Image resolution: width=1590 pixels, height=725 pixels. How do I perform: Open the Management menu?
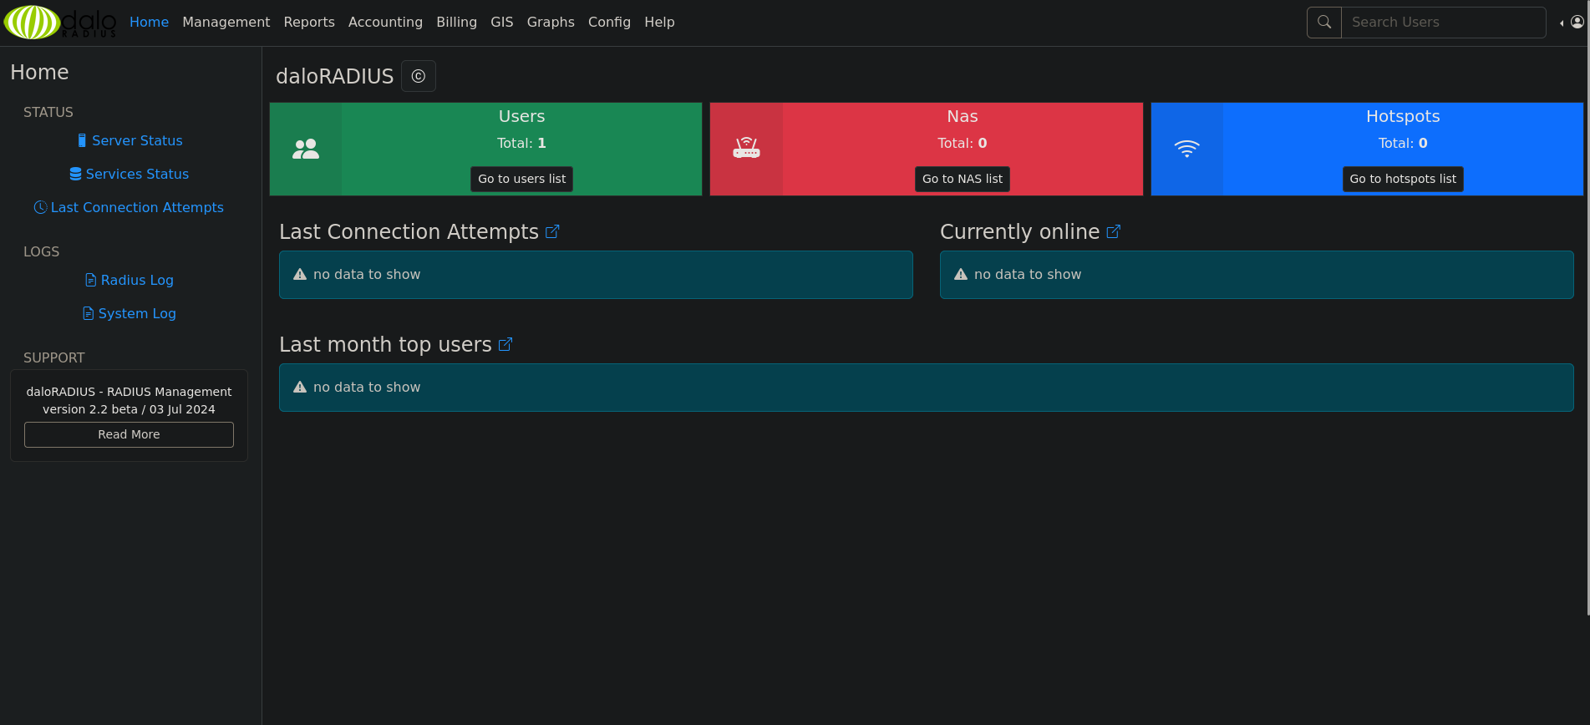click(x=226, y=23)
